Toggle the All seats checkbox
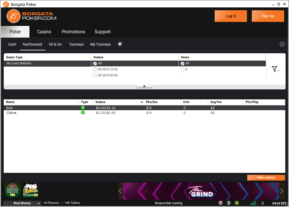 pyautogui.click(x=182, y=63)
